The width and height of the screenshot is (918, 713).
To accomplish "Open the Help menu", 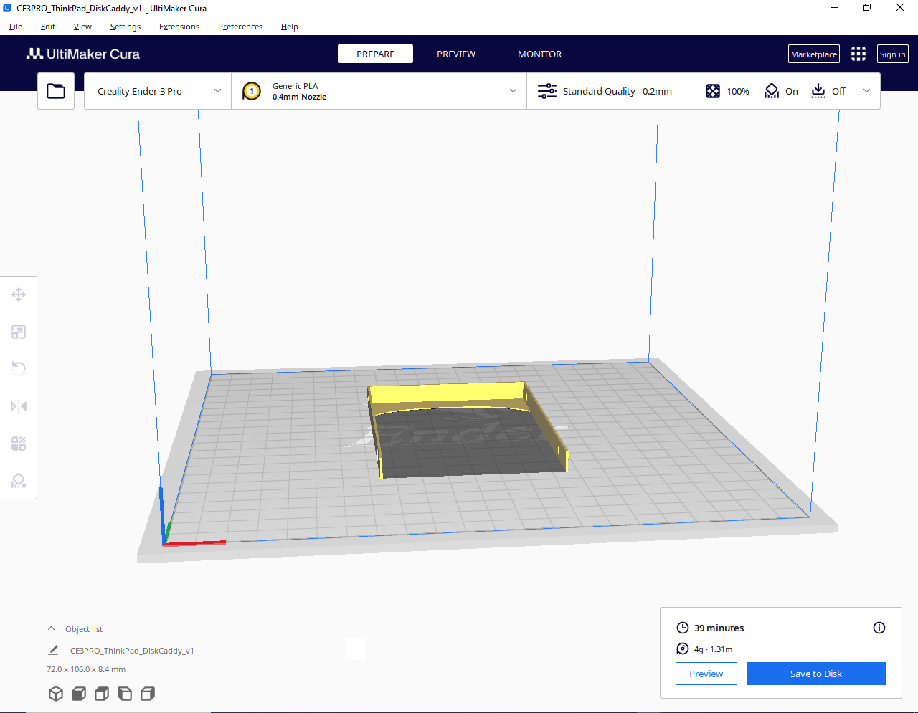I will click(290, 27).
